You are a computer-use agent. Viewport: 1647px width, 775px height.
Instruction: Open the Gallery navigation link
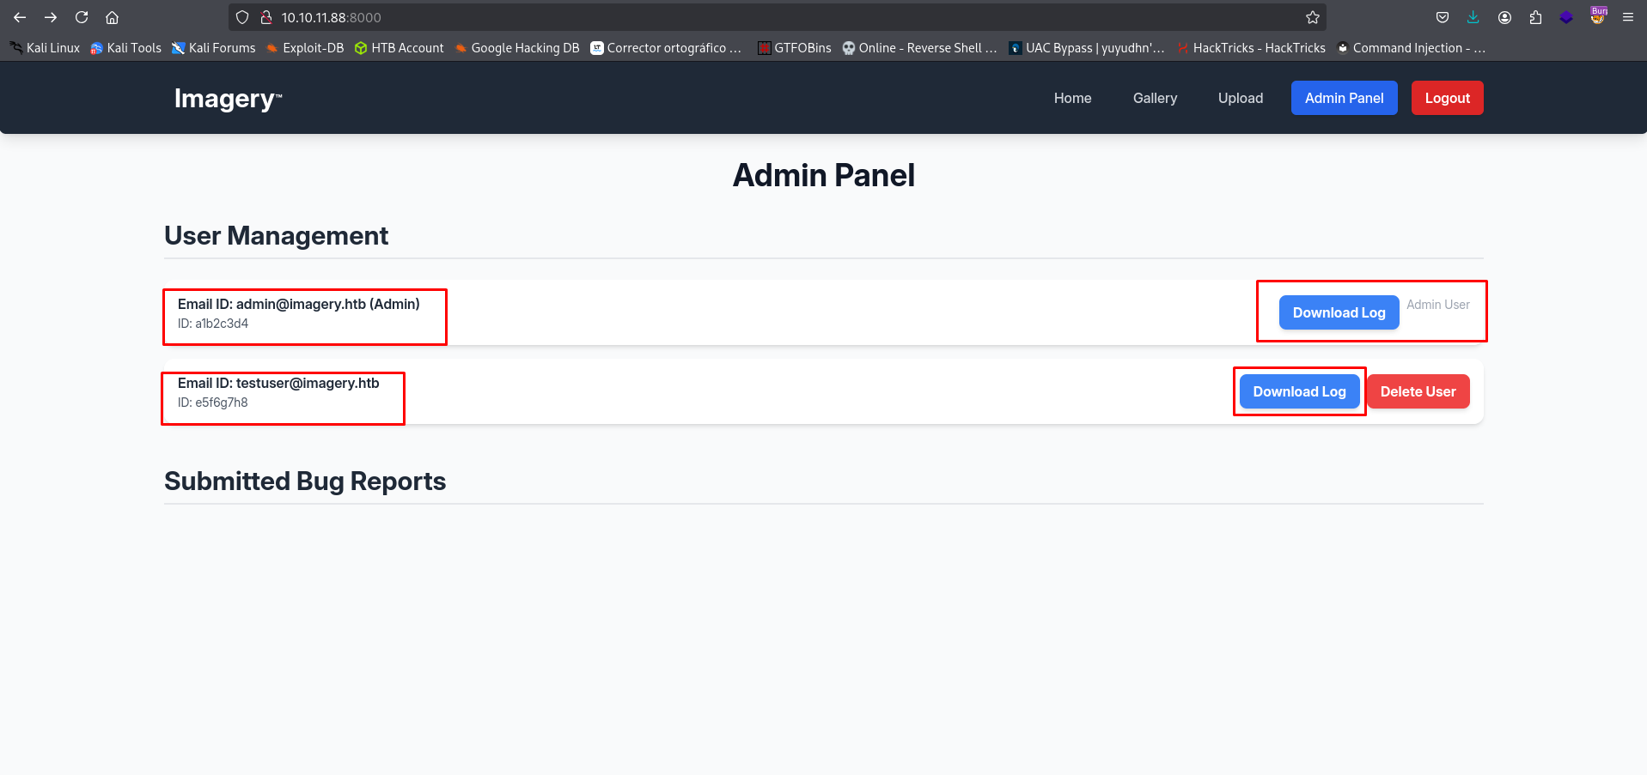click(x=1155, y=98)
